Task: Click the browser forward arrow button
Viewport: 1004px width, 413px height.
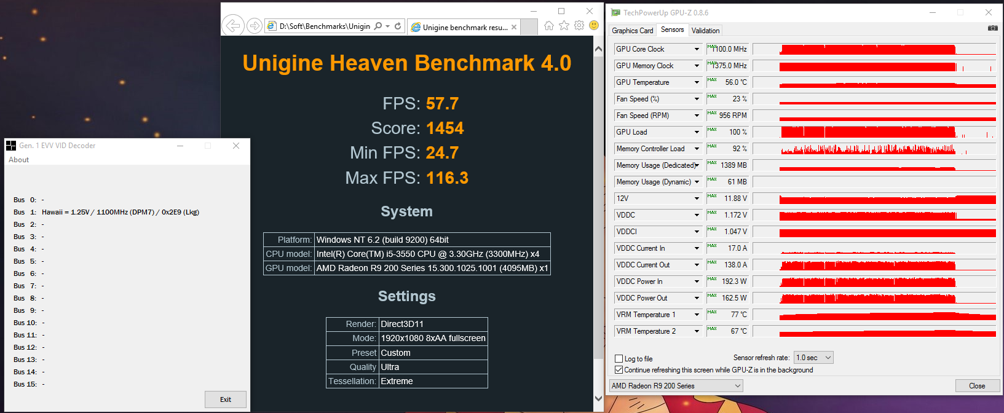Action: [x=254, y=26]
